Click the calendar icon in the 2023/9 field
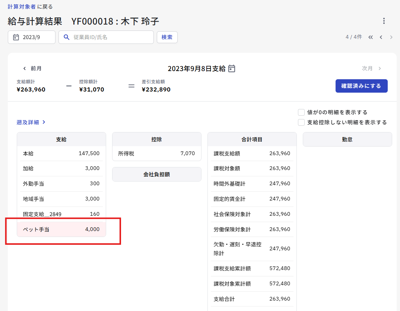Screen dimensions: 400x311 (16, 37)
